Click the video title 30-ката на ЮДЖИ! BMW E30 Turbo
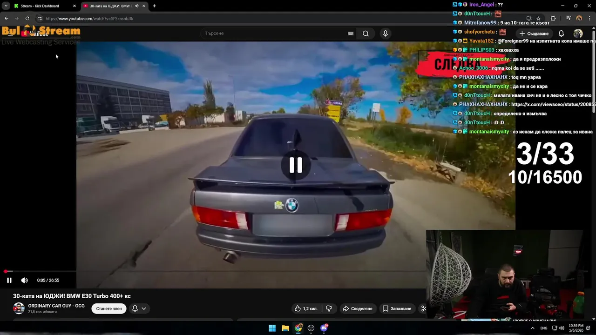This screenshot has height=335, width=596. 72,296
